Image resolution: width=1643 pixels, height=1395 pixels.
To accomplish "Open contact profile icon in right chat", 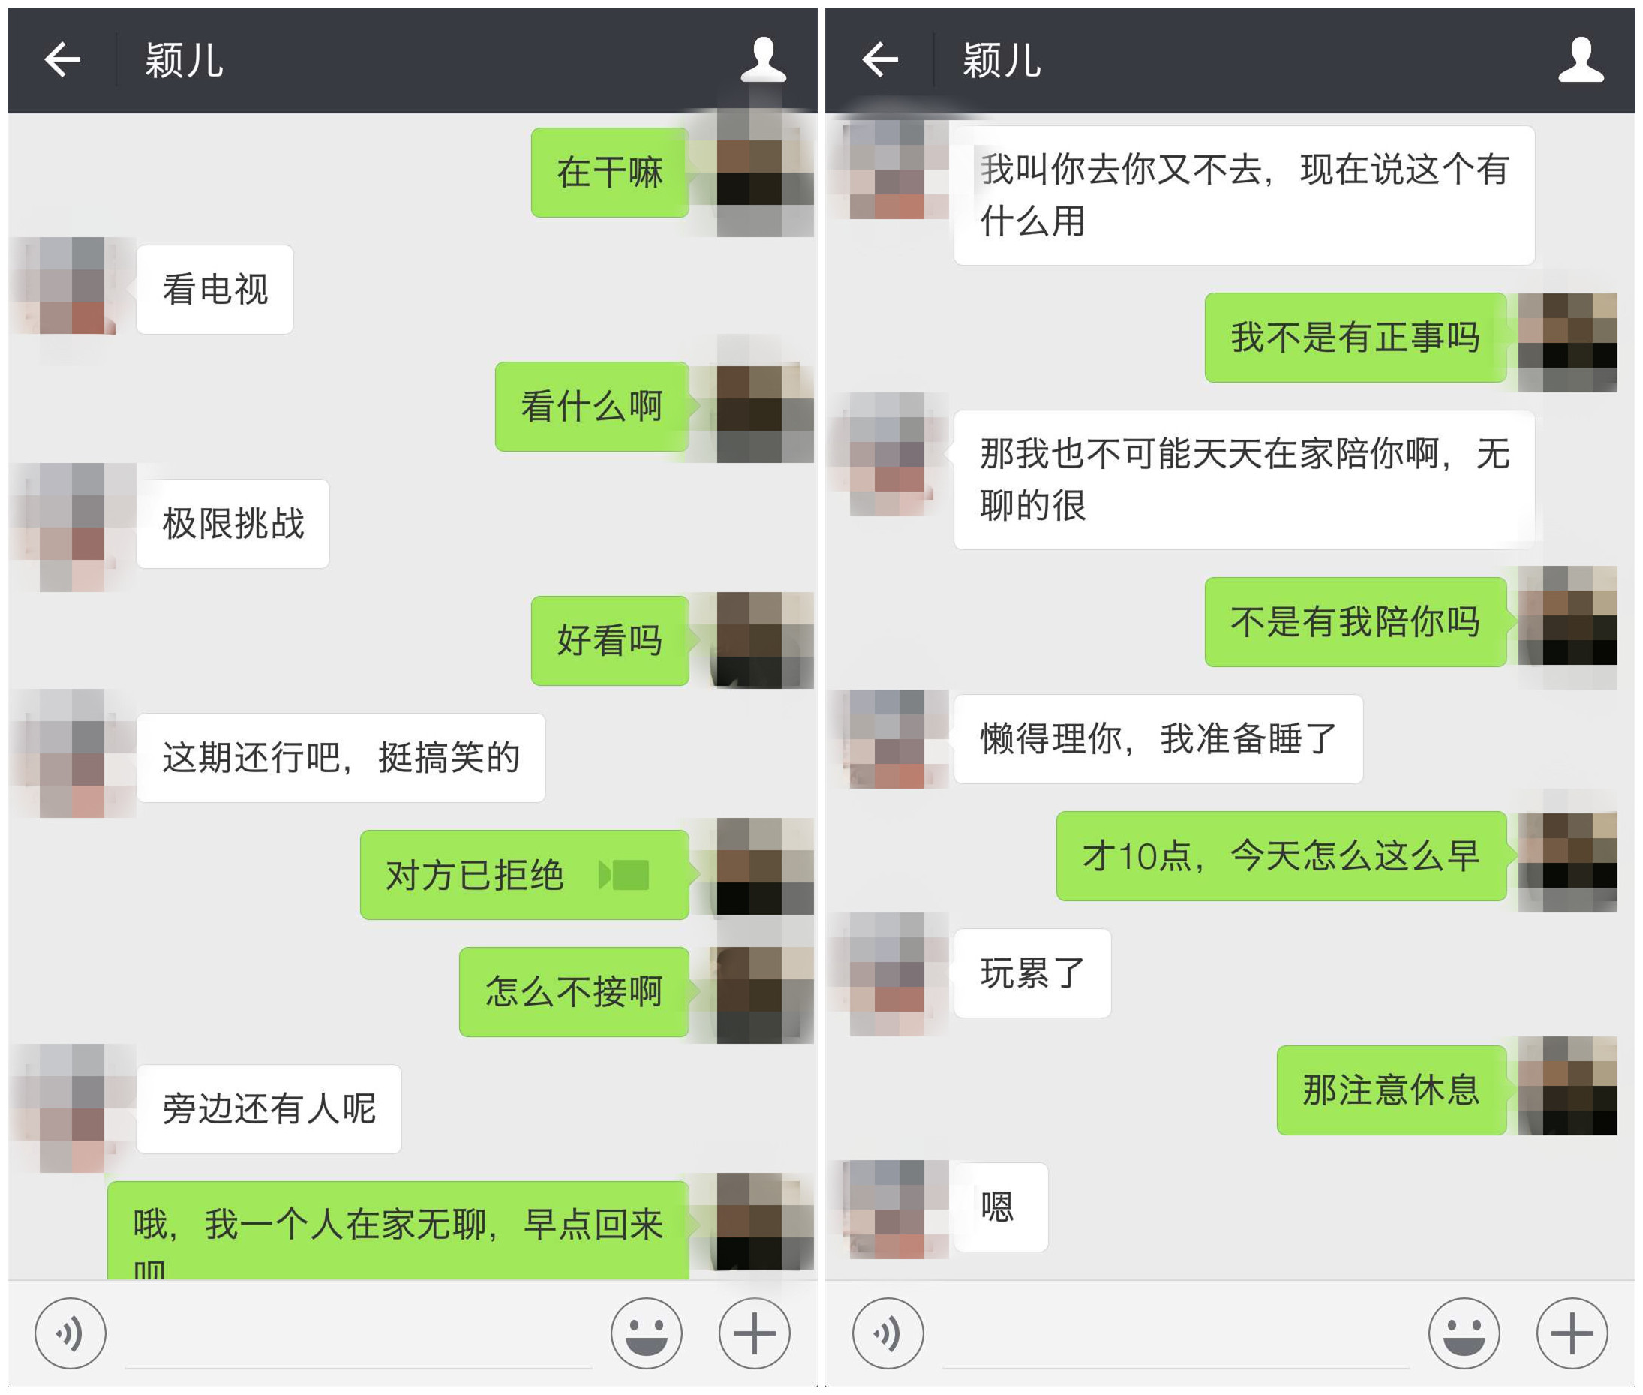I will [1581, 60].
